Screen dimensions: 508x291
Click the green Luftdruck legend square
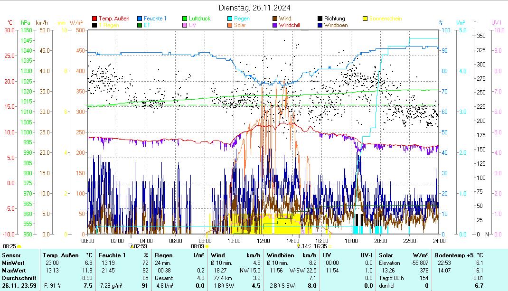click(x=185, y=19)
